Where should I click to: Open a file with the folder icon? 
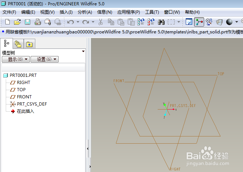click(17, 22)
